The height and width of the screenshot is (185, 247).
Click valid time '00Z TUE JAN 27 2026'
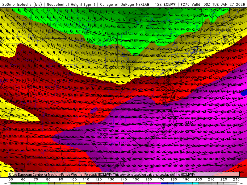[224, 4]
